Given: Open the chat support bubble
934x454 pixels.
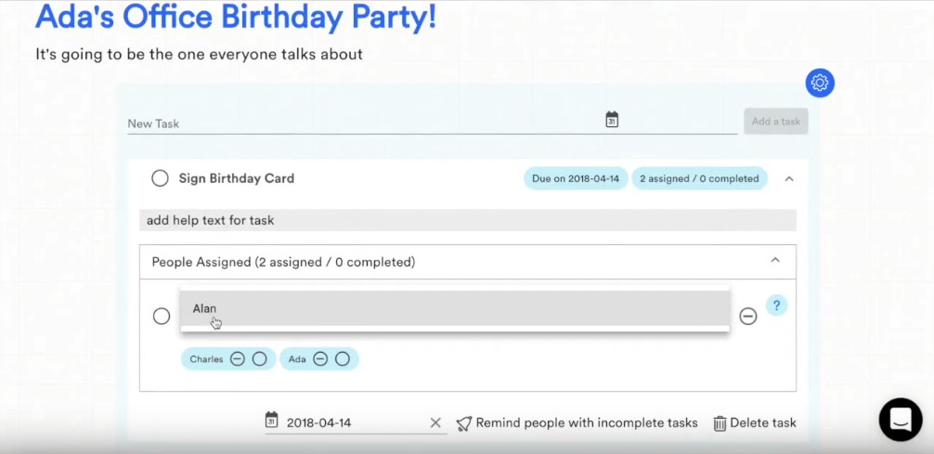Looking at the screenshot, I should click(900, 420).
